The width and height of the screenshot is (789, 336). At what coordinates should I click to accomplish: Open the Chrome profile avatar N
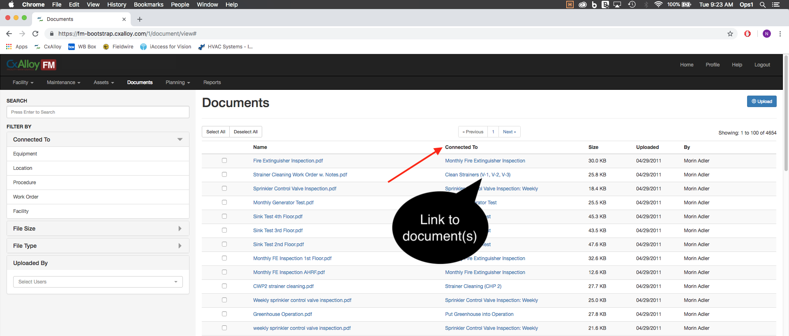pos(767,34)
